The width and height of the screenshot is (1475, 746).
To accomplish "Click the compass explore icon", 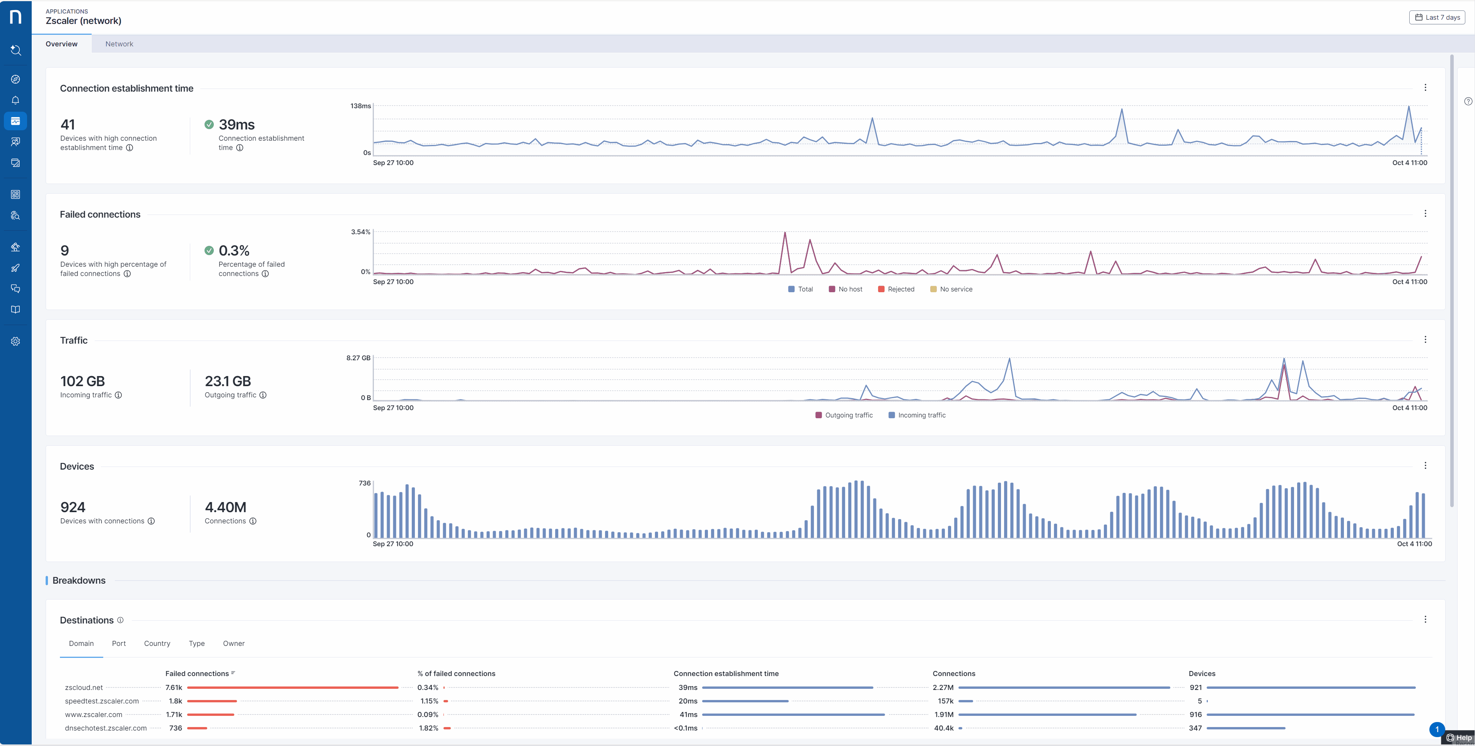I will point(15,79).
